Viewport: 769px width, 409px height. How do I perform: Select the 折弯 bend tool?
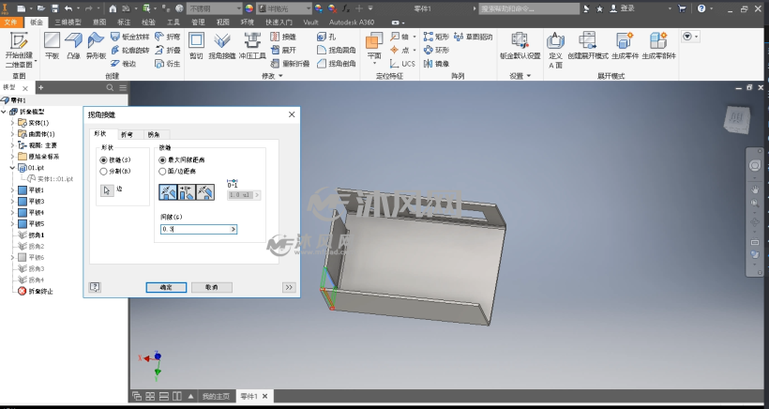pos(168,37)
